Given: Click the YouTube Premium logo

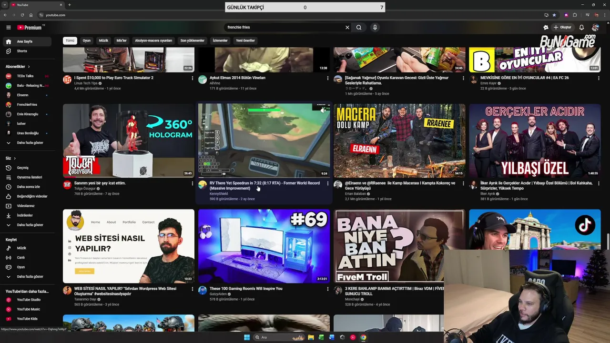Looking at the screenshot, I should pos(30,28).
